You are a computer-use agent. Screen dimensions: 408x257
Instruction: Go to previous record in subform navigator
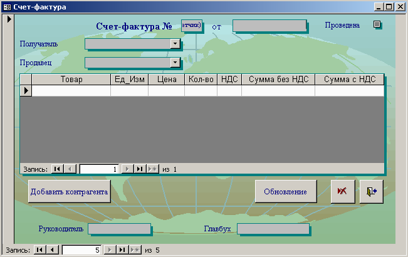coord(70,169)
